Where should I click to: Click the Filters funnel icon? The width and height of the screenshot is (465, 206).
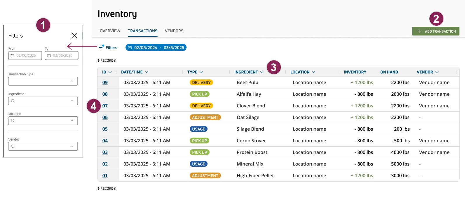tap(101, 47)
